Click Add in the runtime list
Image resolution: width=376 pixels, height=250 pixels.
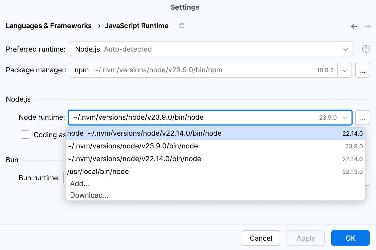click(79, 184)
